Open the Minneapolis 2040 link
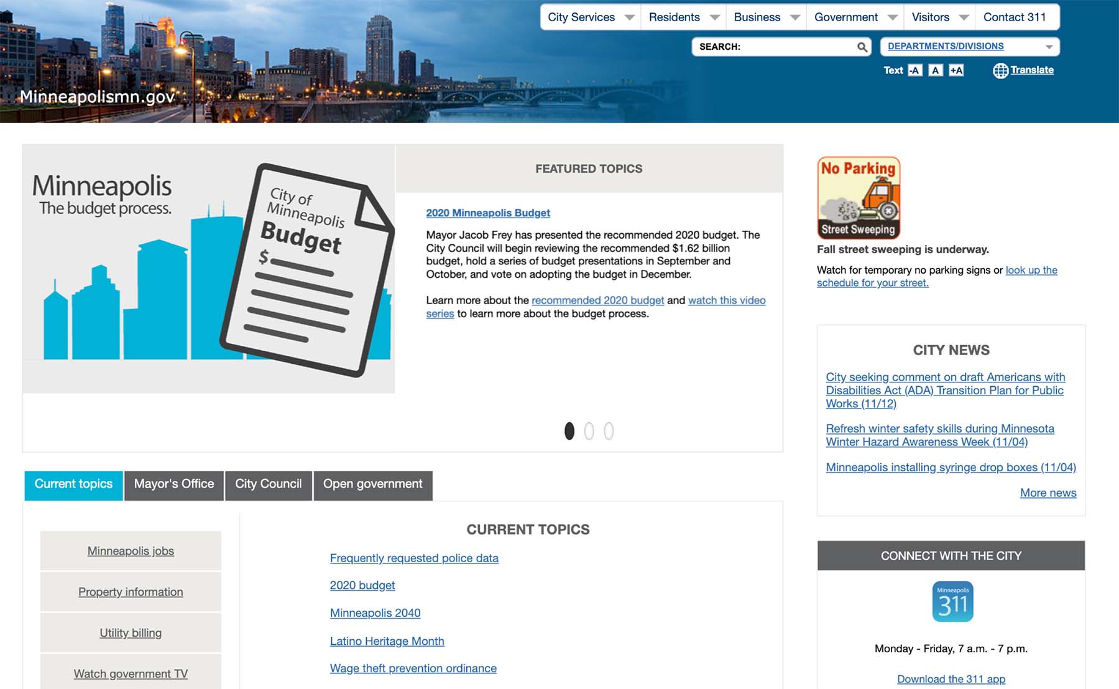This screenshot has width=1119, height=689. click(x=375, y=613)
